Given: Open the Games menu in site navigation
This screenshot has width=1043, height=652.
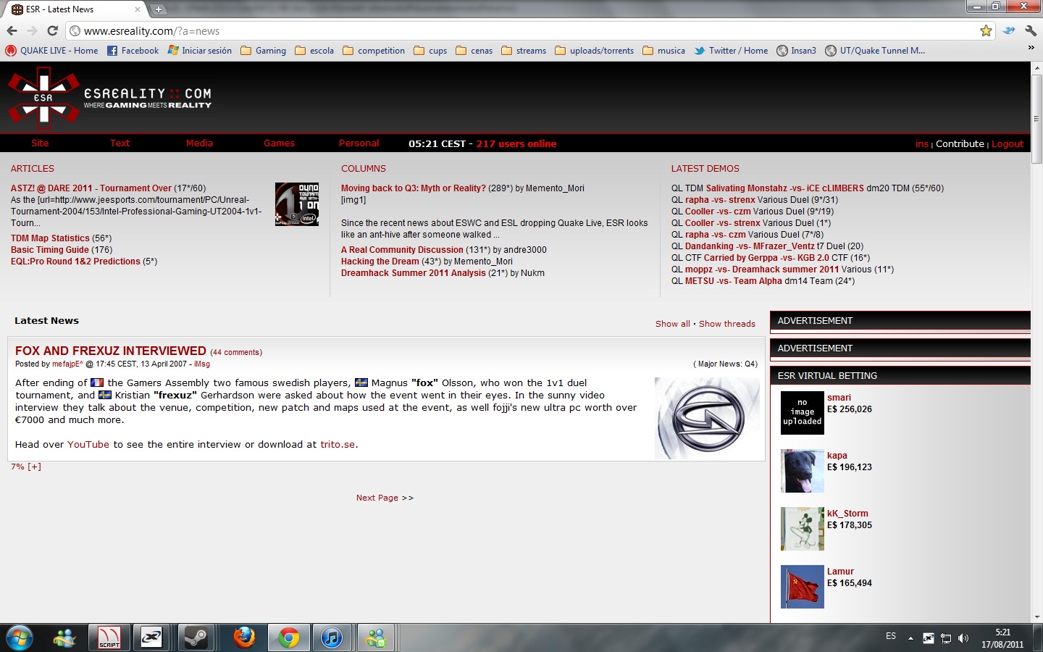Looking at the screenshot, I should 279,143.
